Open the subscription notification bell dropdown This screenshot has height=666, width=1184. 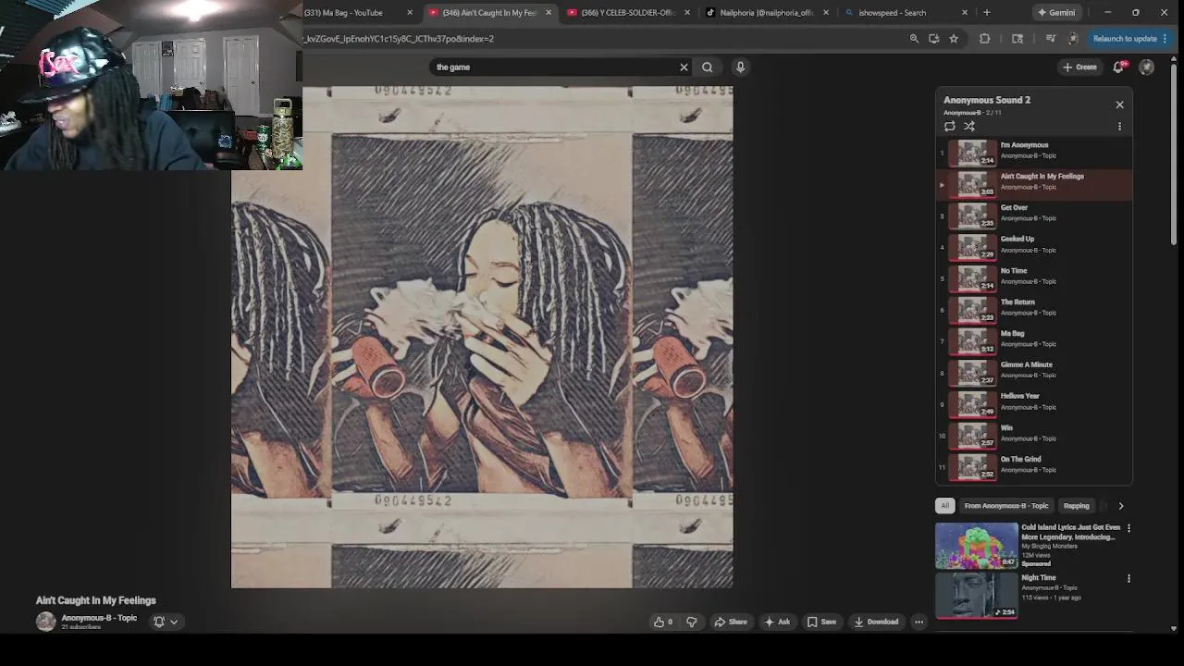coord(166,622)
